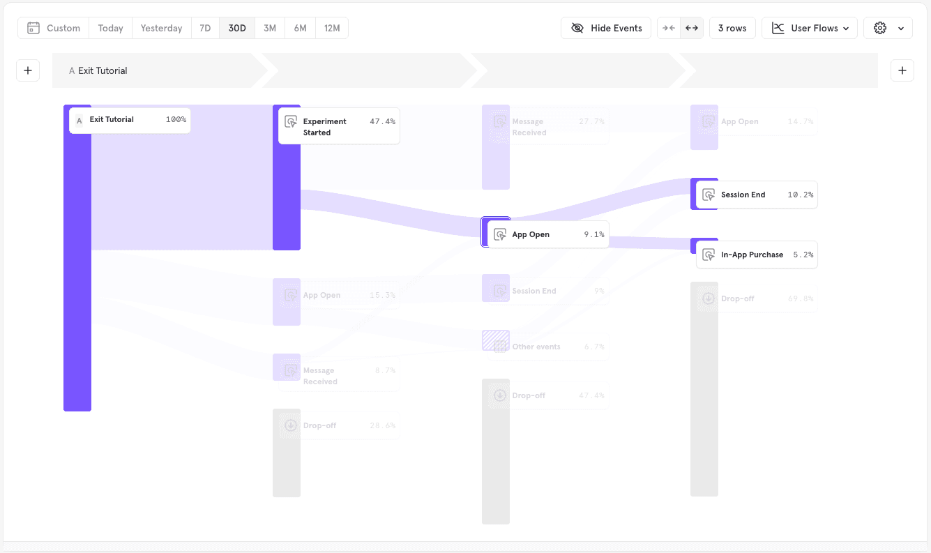Switch to the expand arrows view toggle

[x=692, y=28]
